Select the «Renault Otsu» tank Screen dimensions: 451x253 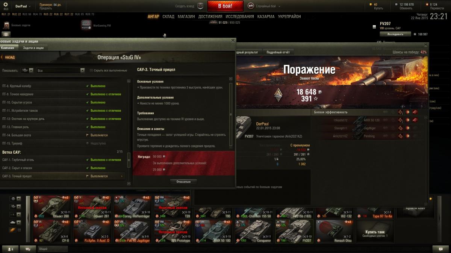[334, 231]
